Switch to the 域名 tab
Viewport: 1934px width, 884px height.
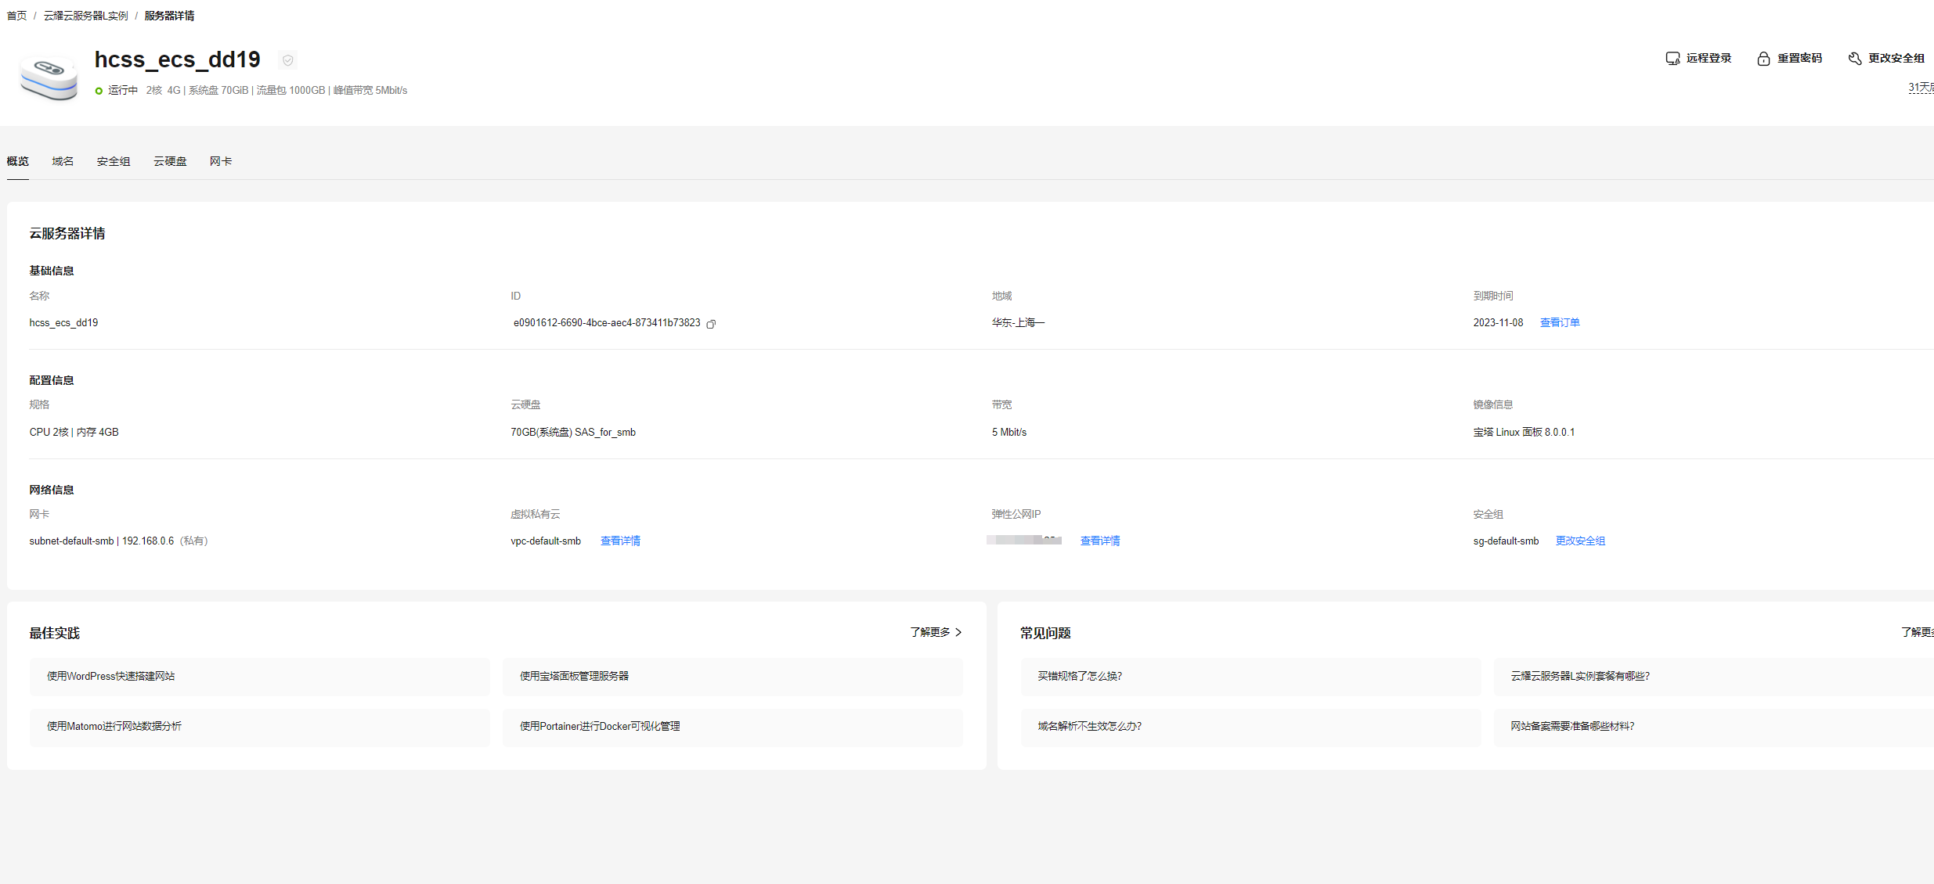tap(63, 161)
